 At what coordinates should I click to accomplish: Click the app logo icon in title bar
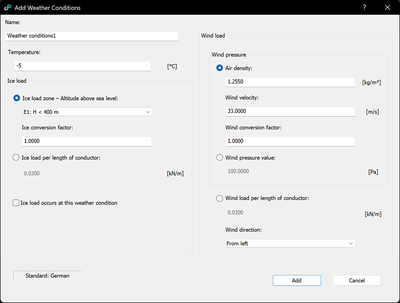[x=7, y=7]
